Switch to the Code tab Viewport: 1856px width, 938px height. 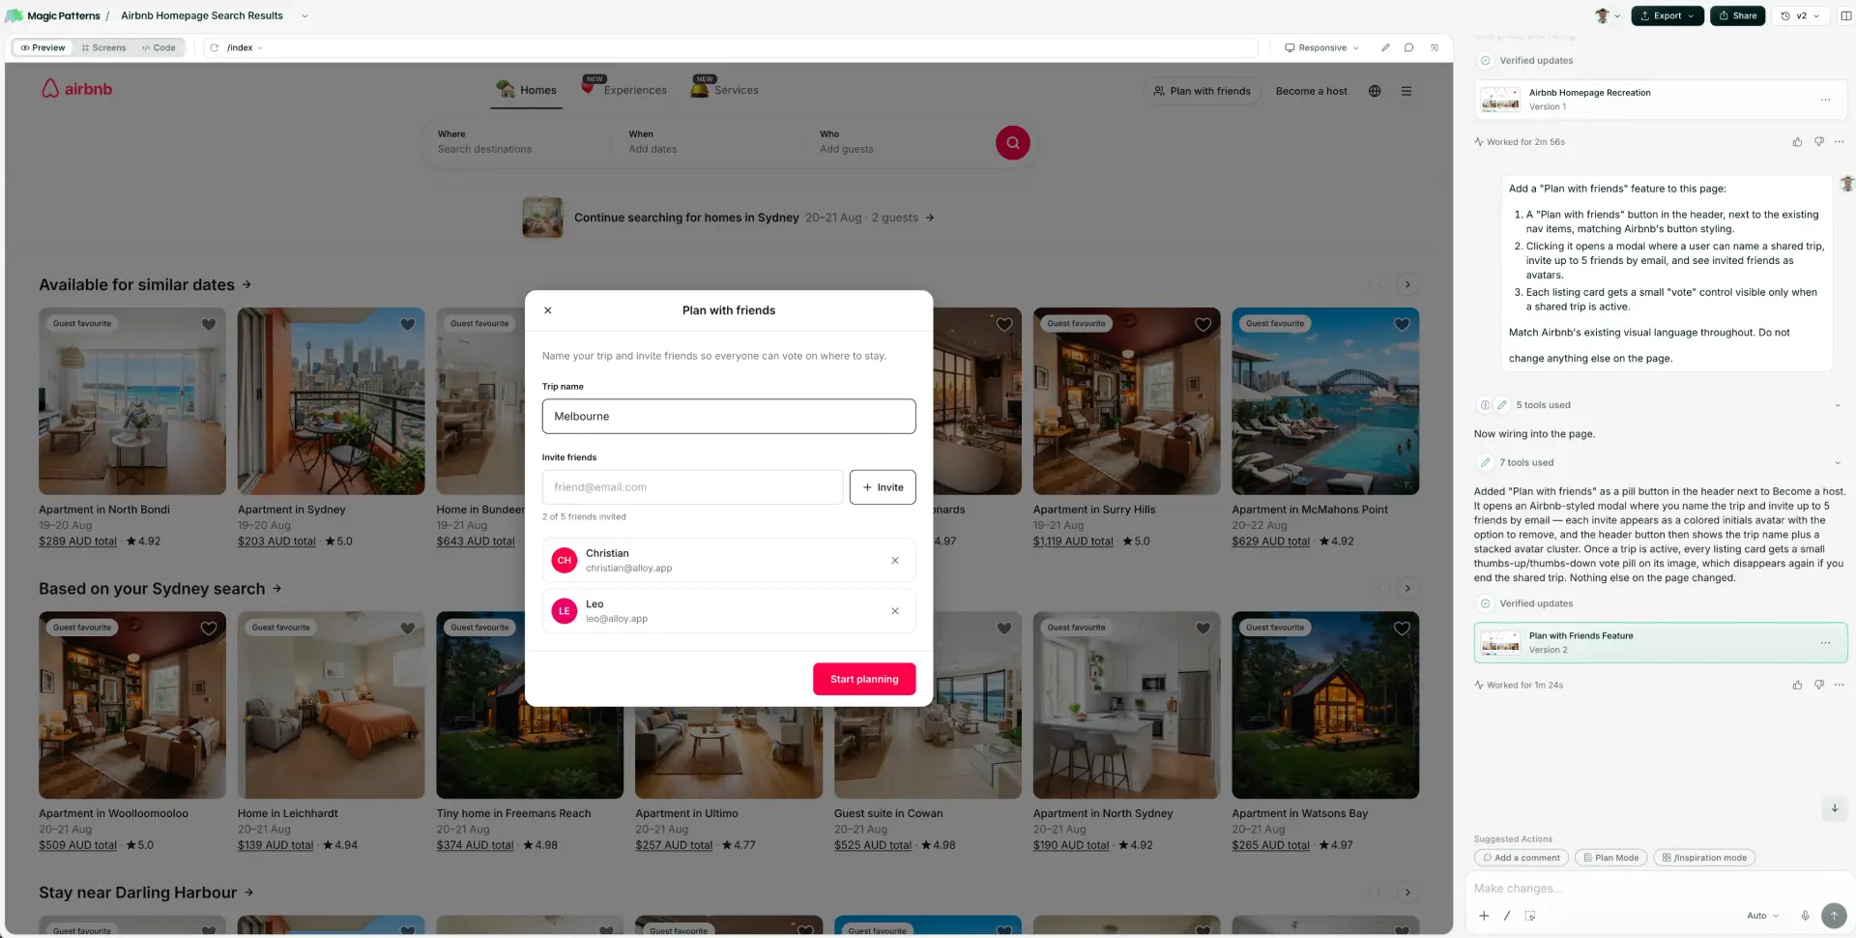[x=159, y=47]
